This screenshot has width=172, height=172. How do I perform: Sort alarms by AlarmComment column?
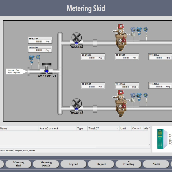pyautogui.click(x=58, y=128)
